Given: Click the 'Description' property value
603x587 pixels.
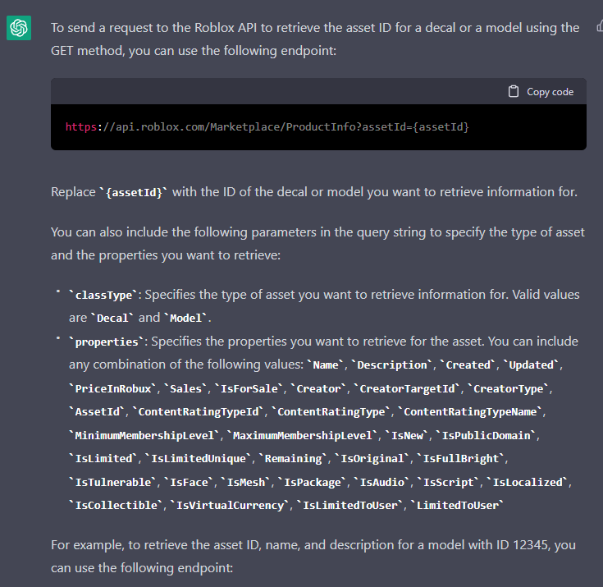Looking at the screenshot, I should tap(392, 365).
